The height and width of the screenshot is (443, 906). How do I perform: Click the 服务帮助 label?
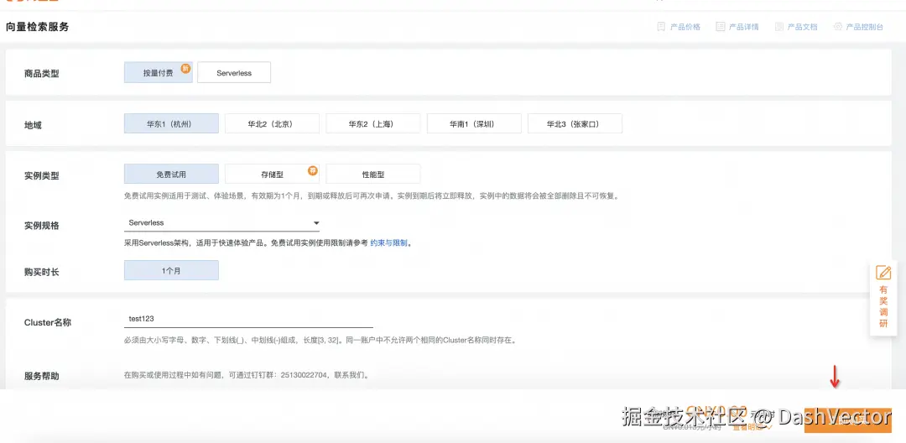[42, 376]
